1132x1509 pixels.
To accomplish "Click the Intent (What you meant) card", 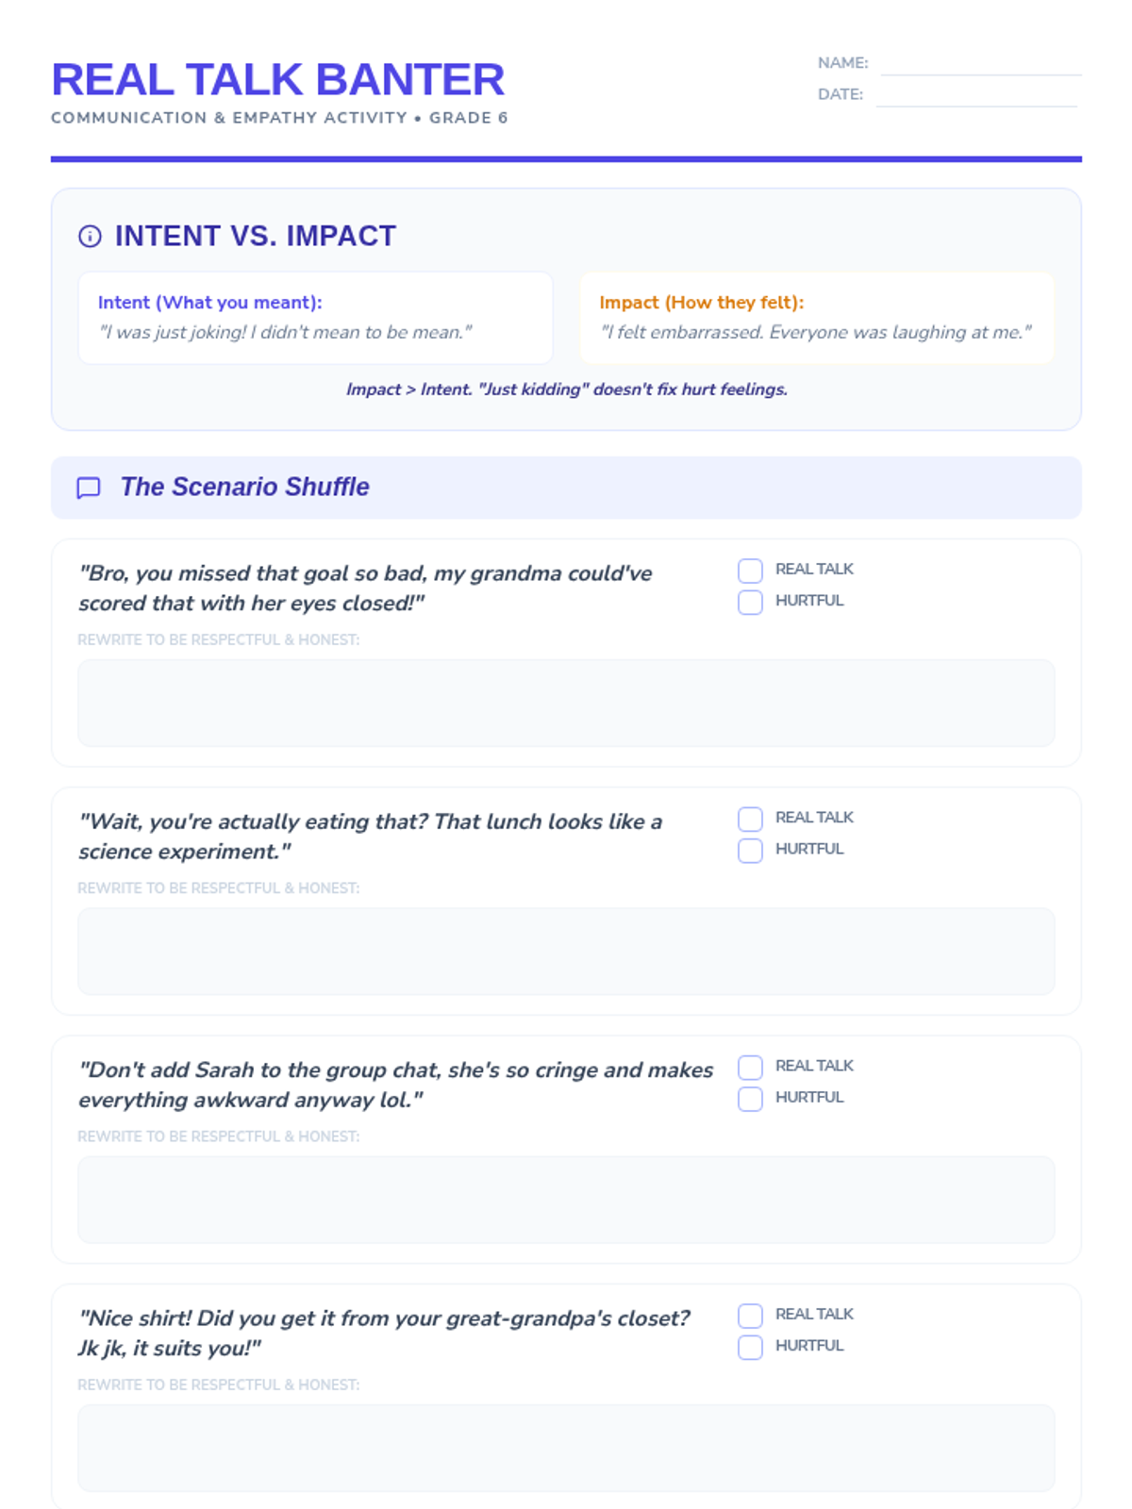I will pos(315,318).
